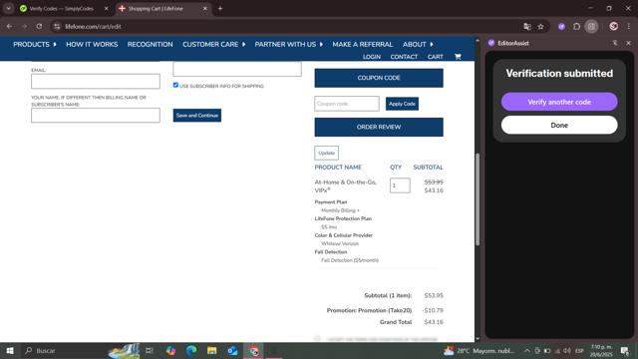Focus the EMAIL input field
The image size is (638, 359).
click(96, 81)
